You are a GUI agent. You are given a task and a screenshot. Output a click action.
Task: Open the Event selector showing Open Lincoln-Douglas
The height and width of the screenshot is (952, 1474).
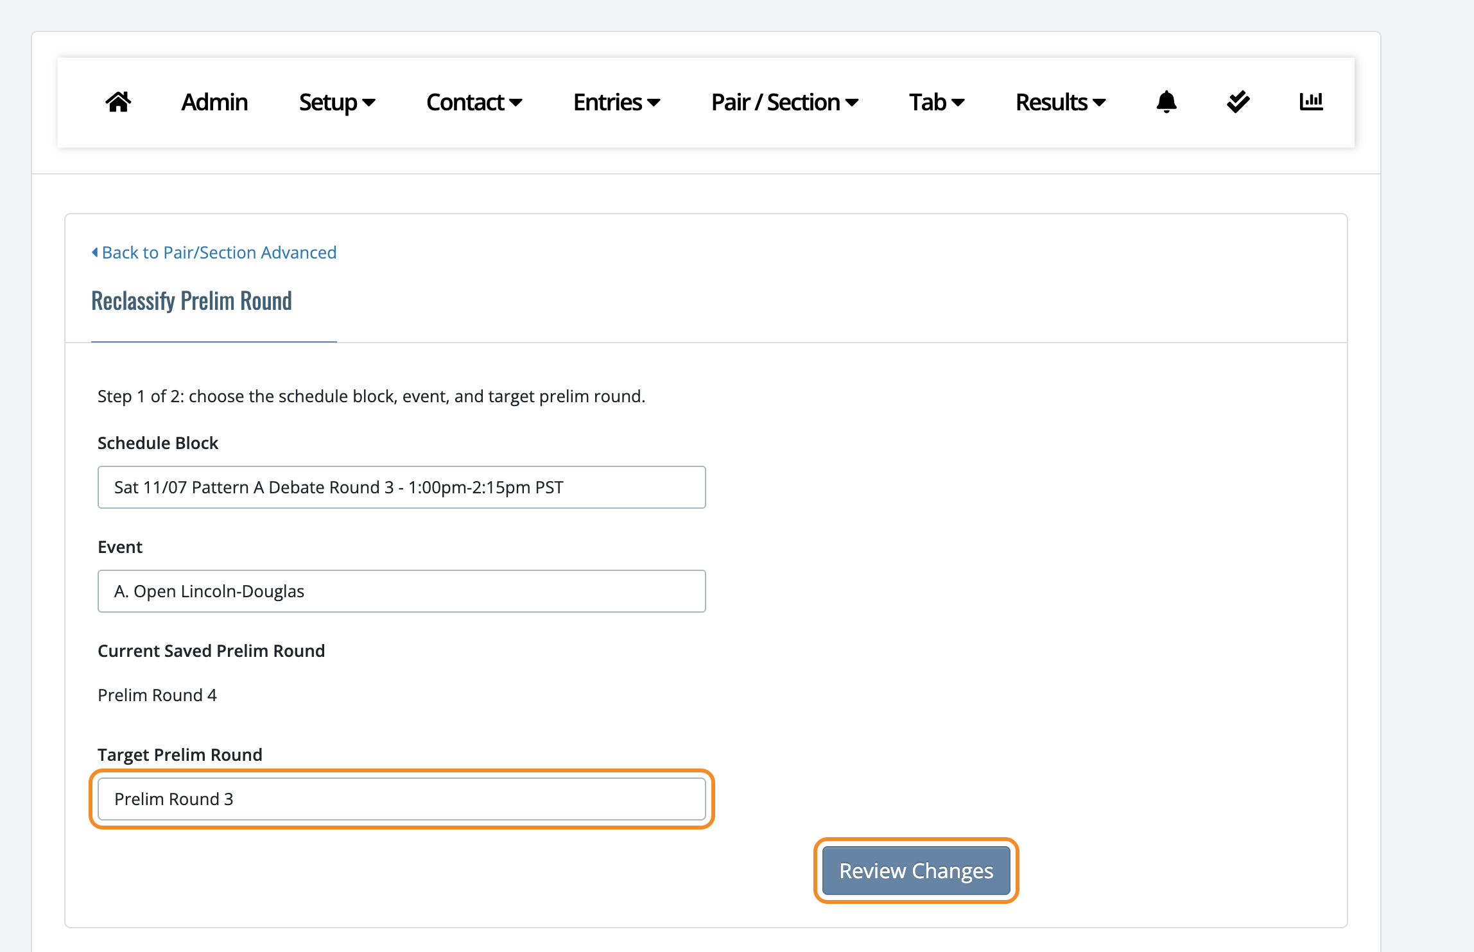click(402, 591)
